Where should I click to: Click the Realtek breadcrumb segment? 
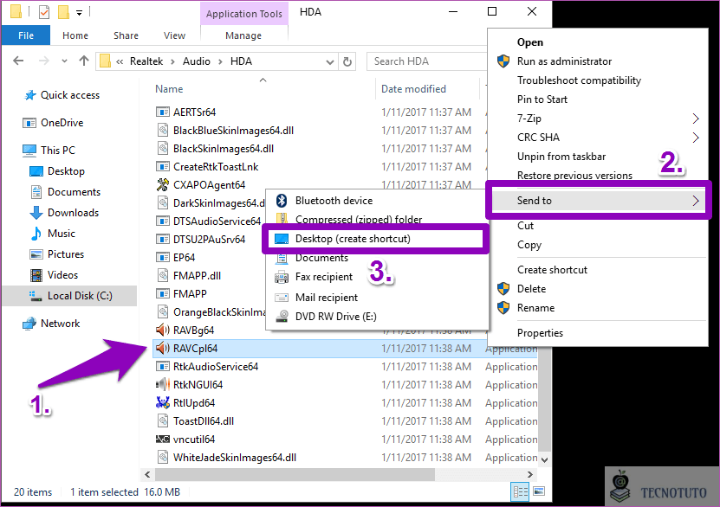[x=146, y=61]
